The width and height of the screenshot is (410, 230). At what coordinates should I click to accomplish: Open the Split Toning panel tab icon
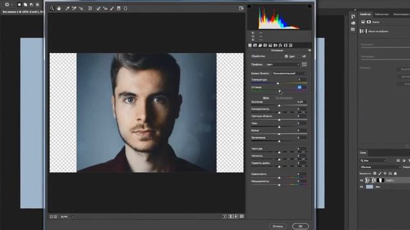[x=270, y=45]
